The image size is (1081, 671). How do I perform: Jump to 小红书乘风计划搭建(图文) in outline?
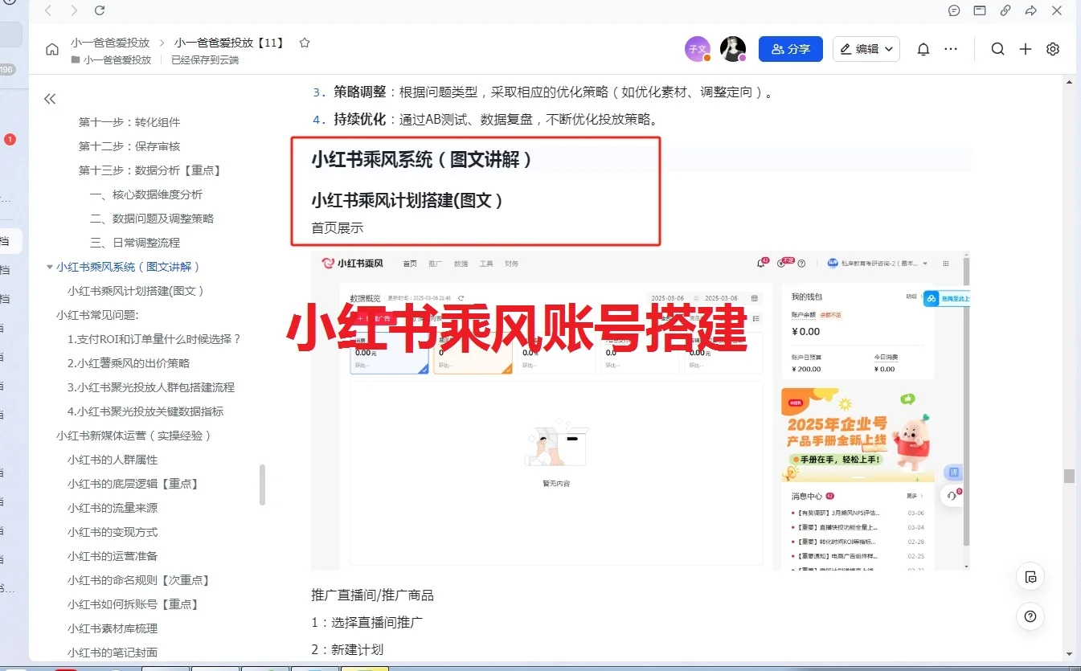point(137,291)
